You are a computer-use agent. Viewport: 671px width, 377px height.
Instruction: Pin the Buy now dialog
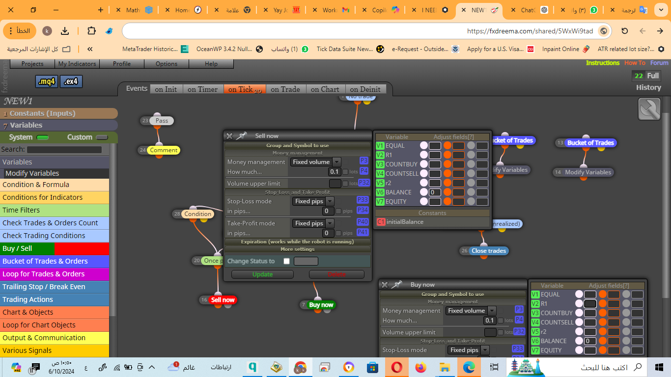397,285
